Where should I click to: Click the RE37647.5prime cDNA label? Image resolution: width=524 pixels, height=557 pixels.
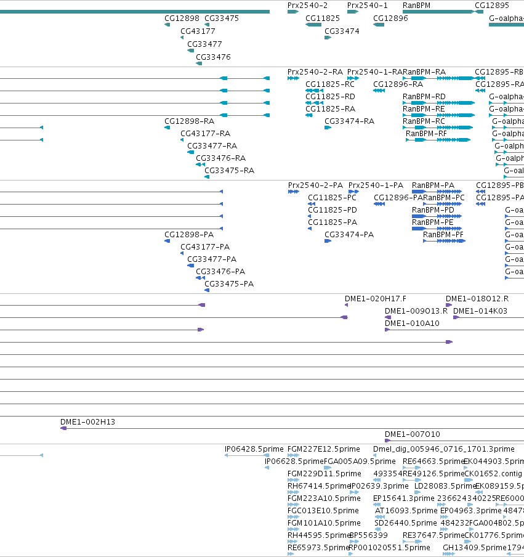[434, 535]
